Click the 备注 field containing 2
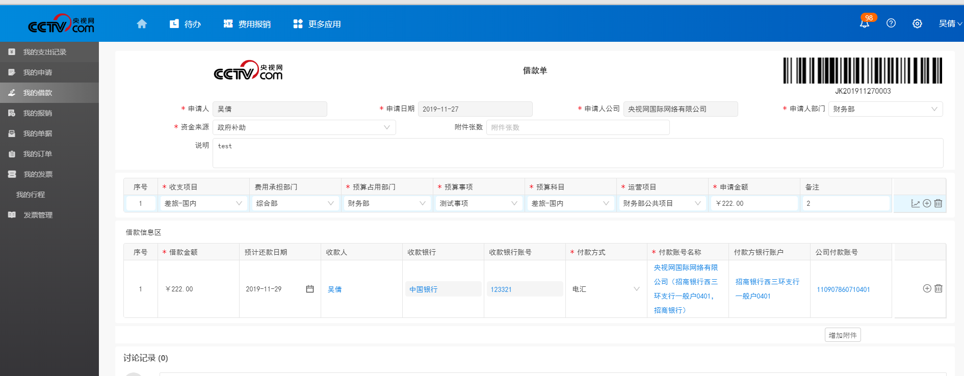 point(846,203)
